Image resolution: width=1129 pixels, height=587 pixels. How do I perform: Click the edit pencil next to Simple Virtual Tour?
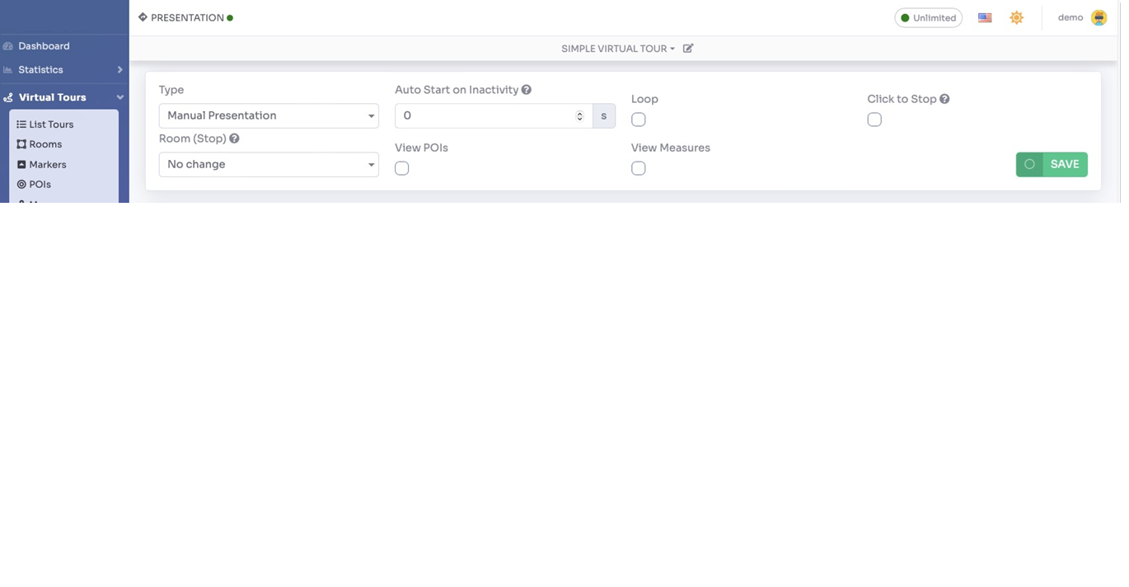tap(689, 49)
